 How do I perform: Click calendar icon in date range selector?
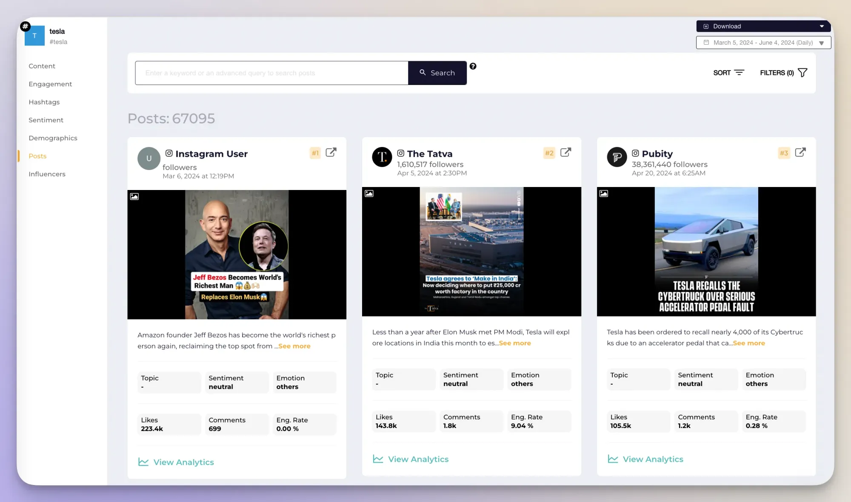[x=706, y=43]
